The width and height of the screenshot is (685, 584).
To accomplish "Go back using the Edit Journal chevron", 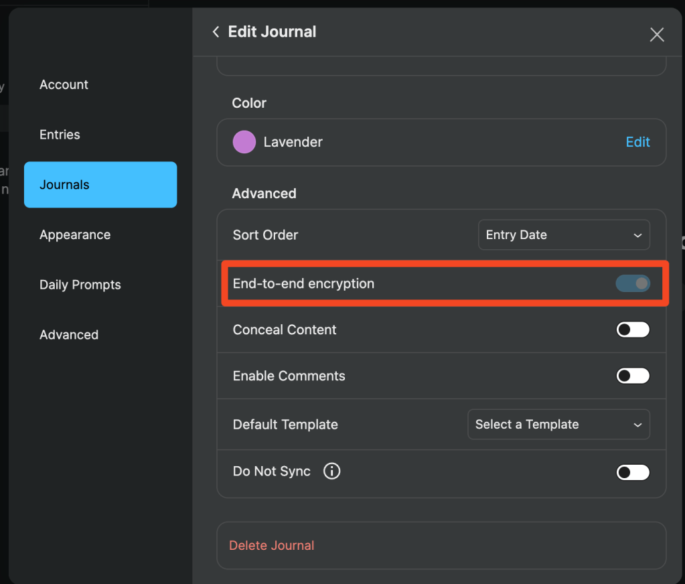I will 216,32.
